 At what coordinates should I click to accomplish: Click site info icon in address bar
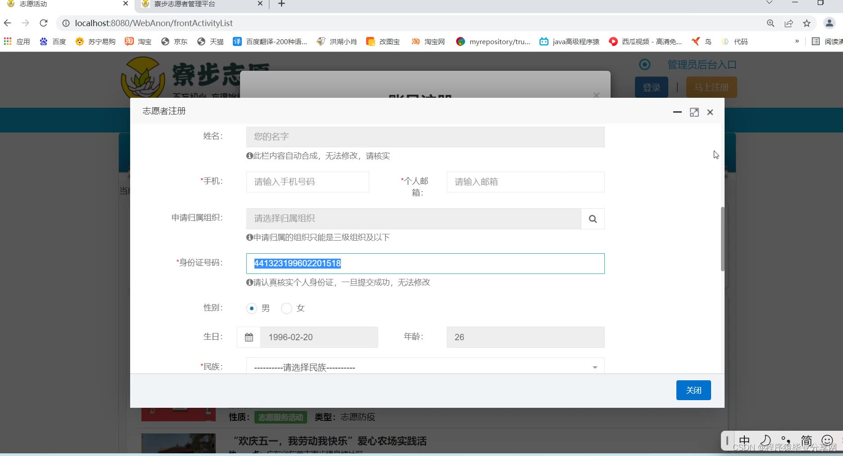(x=66, y=23)
